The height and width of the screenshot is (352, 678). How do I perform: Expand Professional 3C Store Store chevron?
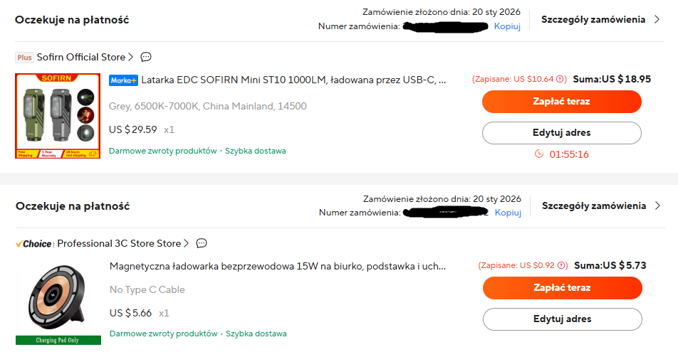pos(187,243)
